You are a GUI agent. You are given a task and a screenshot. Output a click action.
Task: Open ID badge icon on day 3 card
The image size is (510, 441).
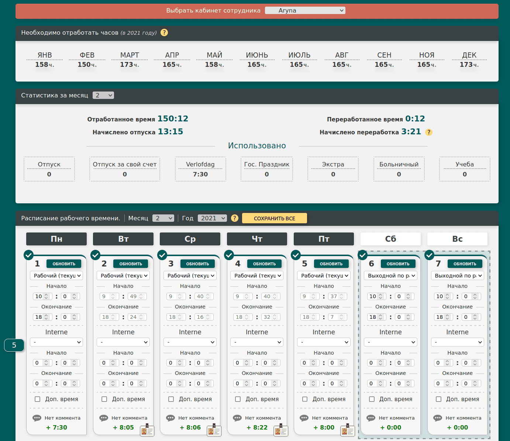coord(214,430)
